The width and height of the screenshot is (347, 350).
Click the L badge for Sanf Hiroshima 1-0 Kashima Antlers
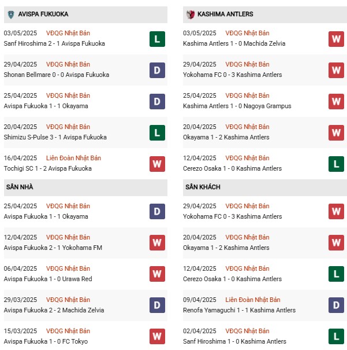[x=336, y=336]
